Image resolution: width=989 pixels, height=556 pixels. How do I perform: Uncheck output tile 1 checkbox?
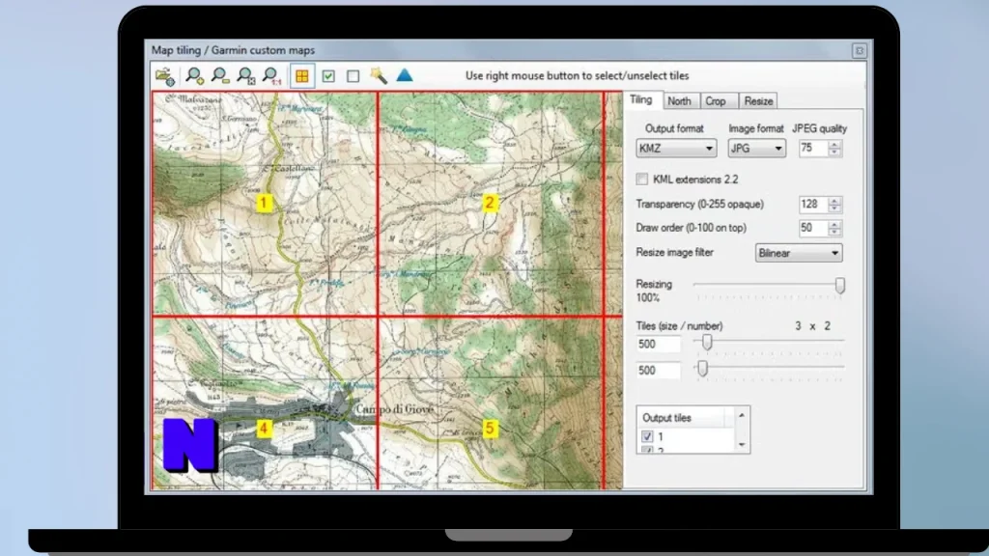pos(647,436)
